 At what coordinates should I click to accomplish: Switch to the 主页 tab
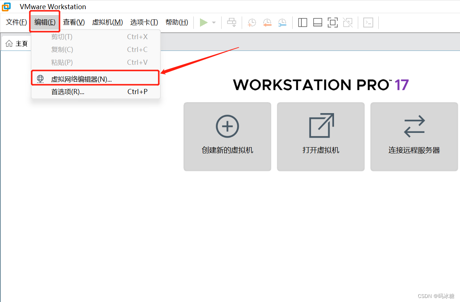16,44
